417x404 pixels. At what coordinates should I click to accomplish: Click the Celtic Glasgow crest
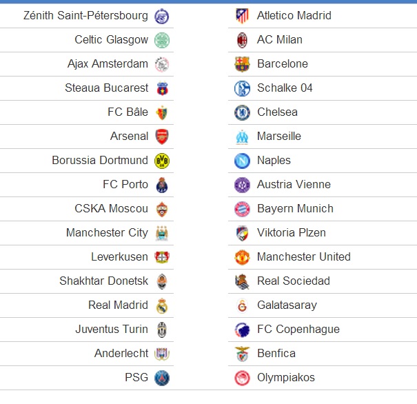coord(162,40)
